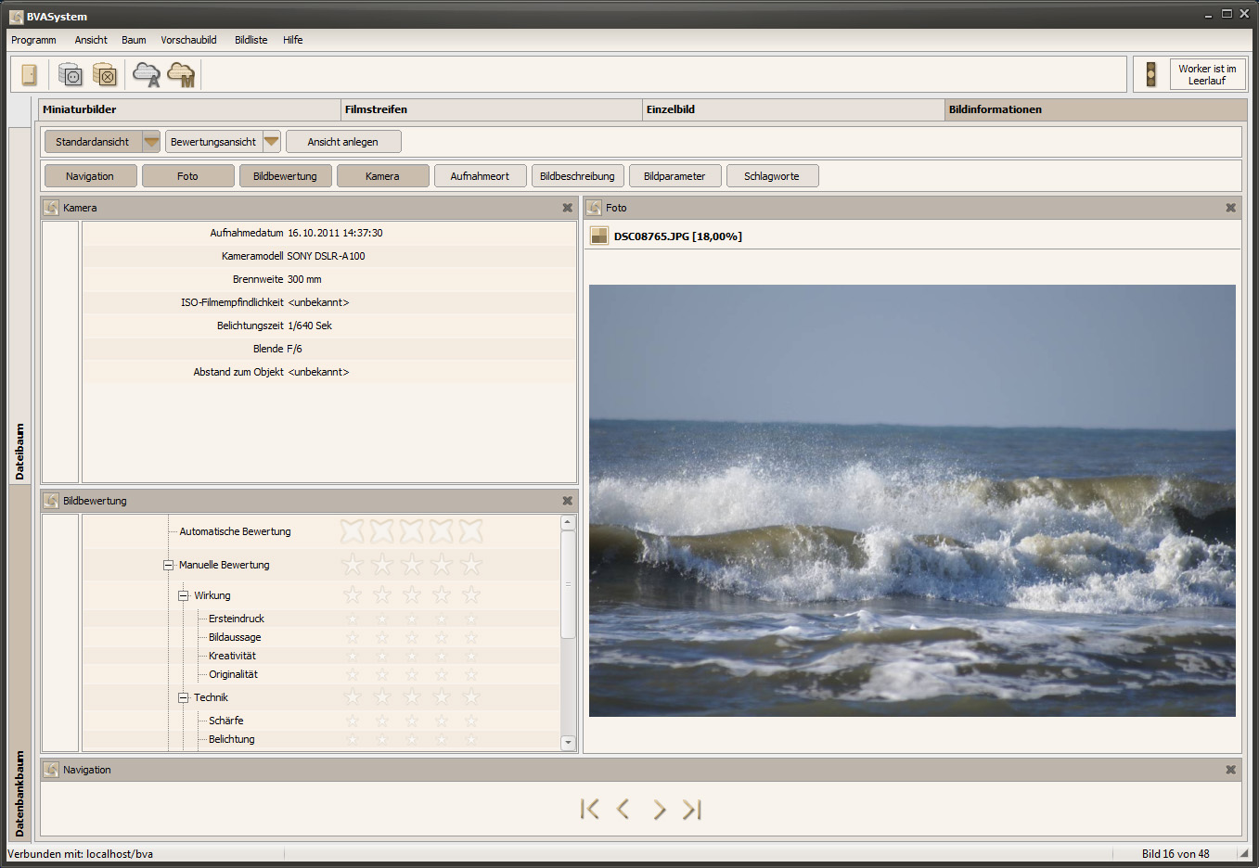Open the Vorschaubild menu
Image resolution: width=1259 pixels, height=868 pixels.
pos(188,40)
